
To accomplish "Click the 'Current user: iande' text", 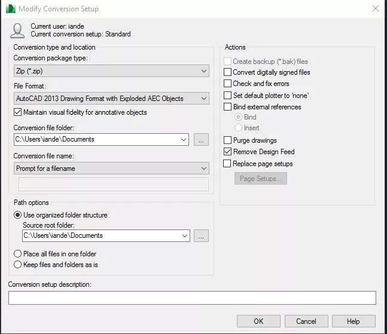I will click(x=57, y=26).
